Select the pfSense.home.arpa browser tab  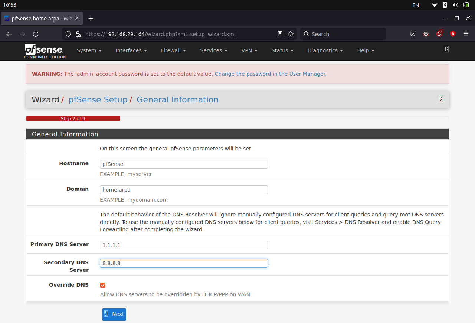click(42, 18)
